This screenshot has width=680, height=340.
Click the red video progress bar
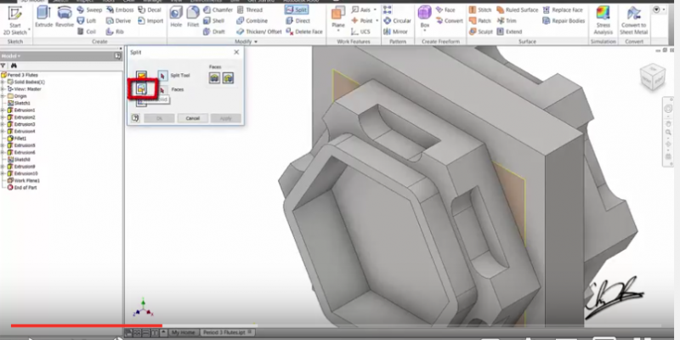85,325
